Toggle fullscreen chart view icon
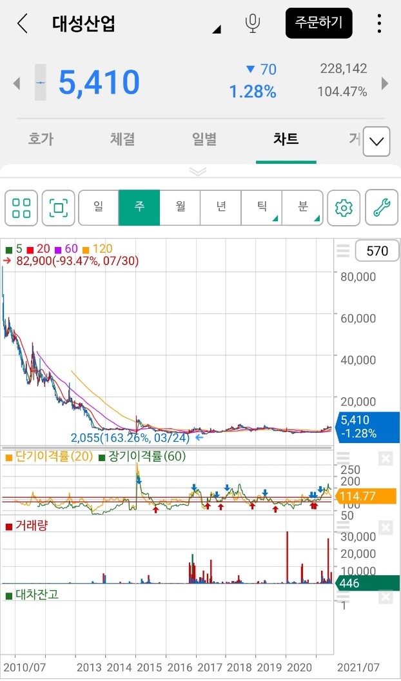The image size is (401, 681). coord(58,208)
